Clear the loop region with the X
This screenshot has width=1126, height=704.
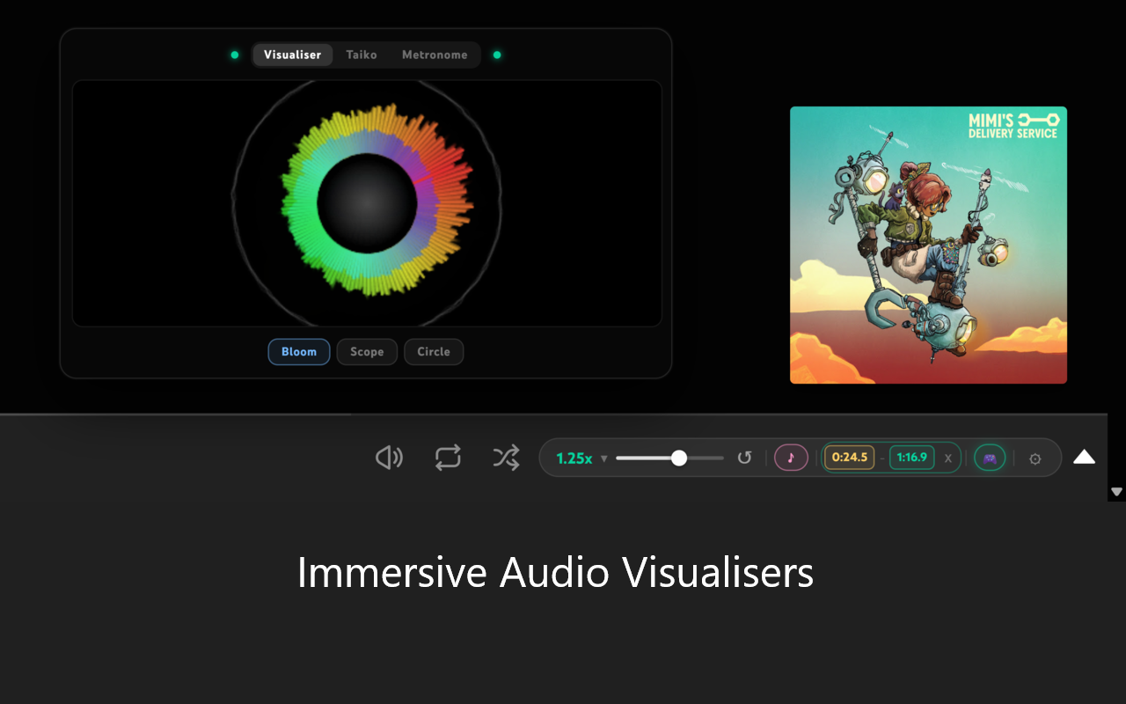[947, 458]
